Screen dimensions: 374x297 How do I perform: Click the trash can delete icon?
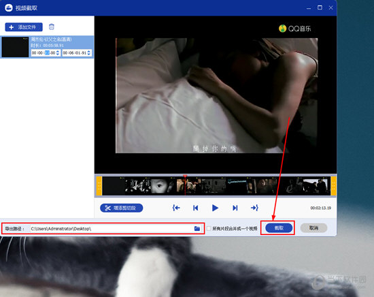tap(52, 27)
